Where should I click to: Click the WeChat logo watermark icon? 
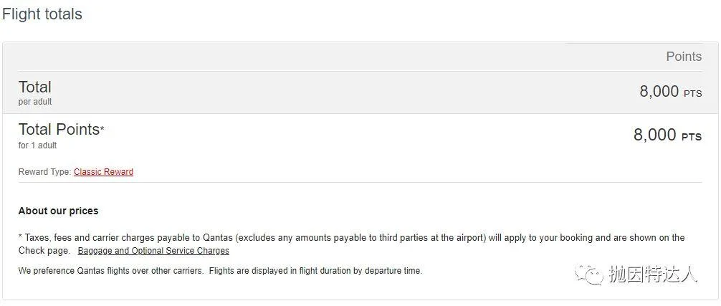click(x=588, y=274)
